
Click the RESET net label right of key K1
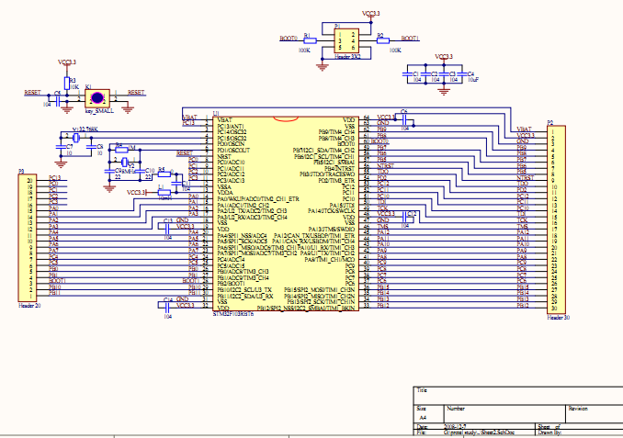click(136, 93)
